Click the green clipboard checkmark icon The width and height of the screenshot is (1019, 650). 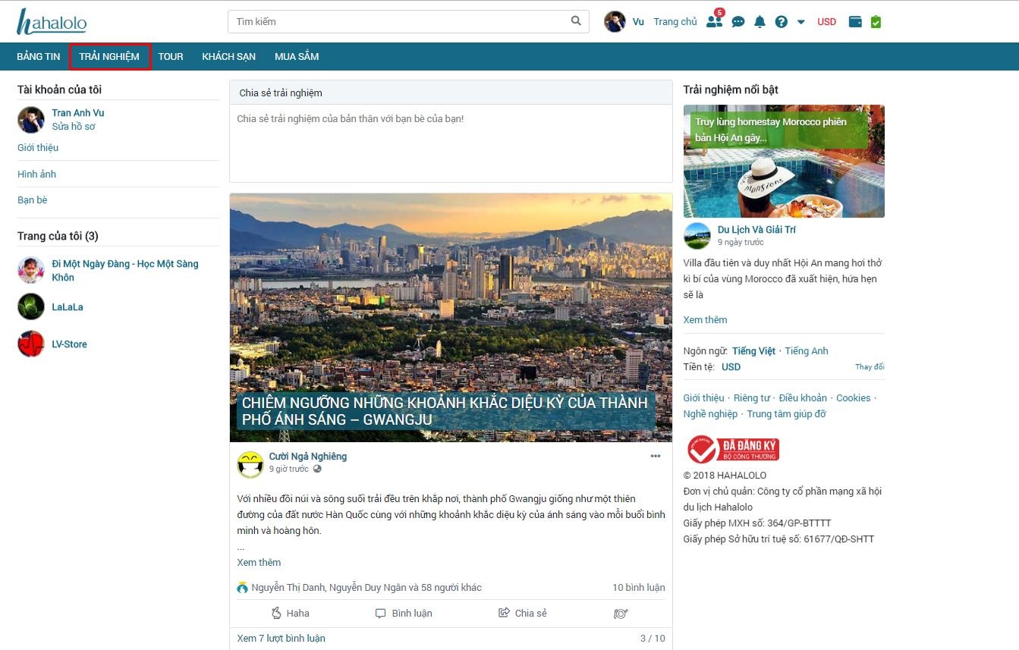point(876,22)
